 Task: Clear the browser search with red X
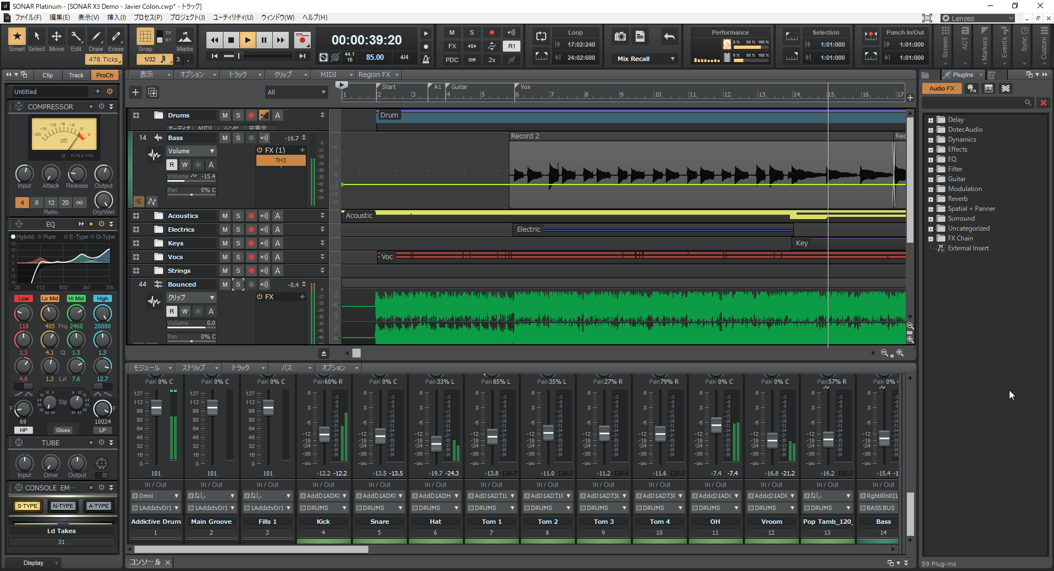point(1044,103)
